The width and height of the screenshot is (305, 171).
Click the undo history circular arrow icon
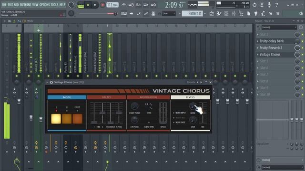pyautogui.click(x=254, y=5)
